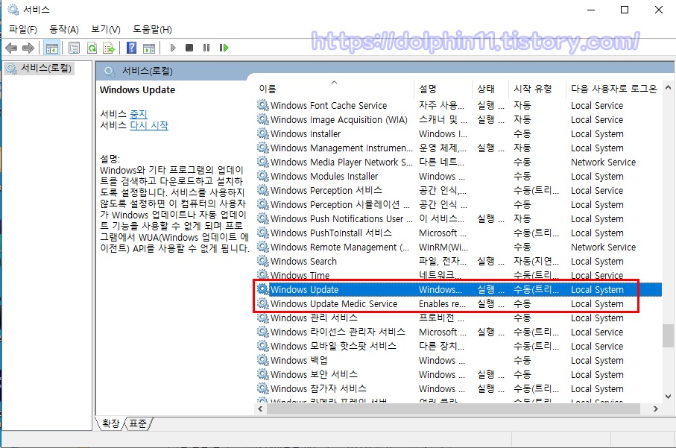This screenshot has width=676, height=448.
Task: Switch to the 표준 tab
Action: tap(138, 423)
